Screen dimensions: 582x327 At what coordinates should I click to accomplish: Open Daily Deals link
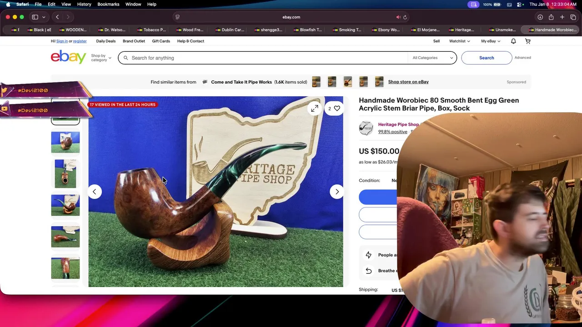106,41
